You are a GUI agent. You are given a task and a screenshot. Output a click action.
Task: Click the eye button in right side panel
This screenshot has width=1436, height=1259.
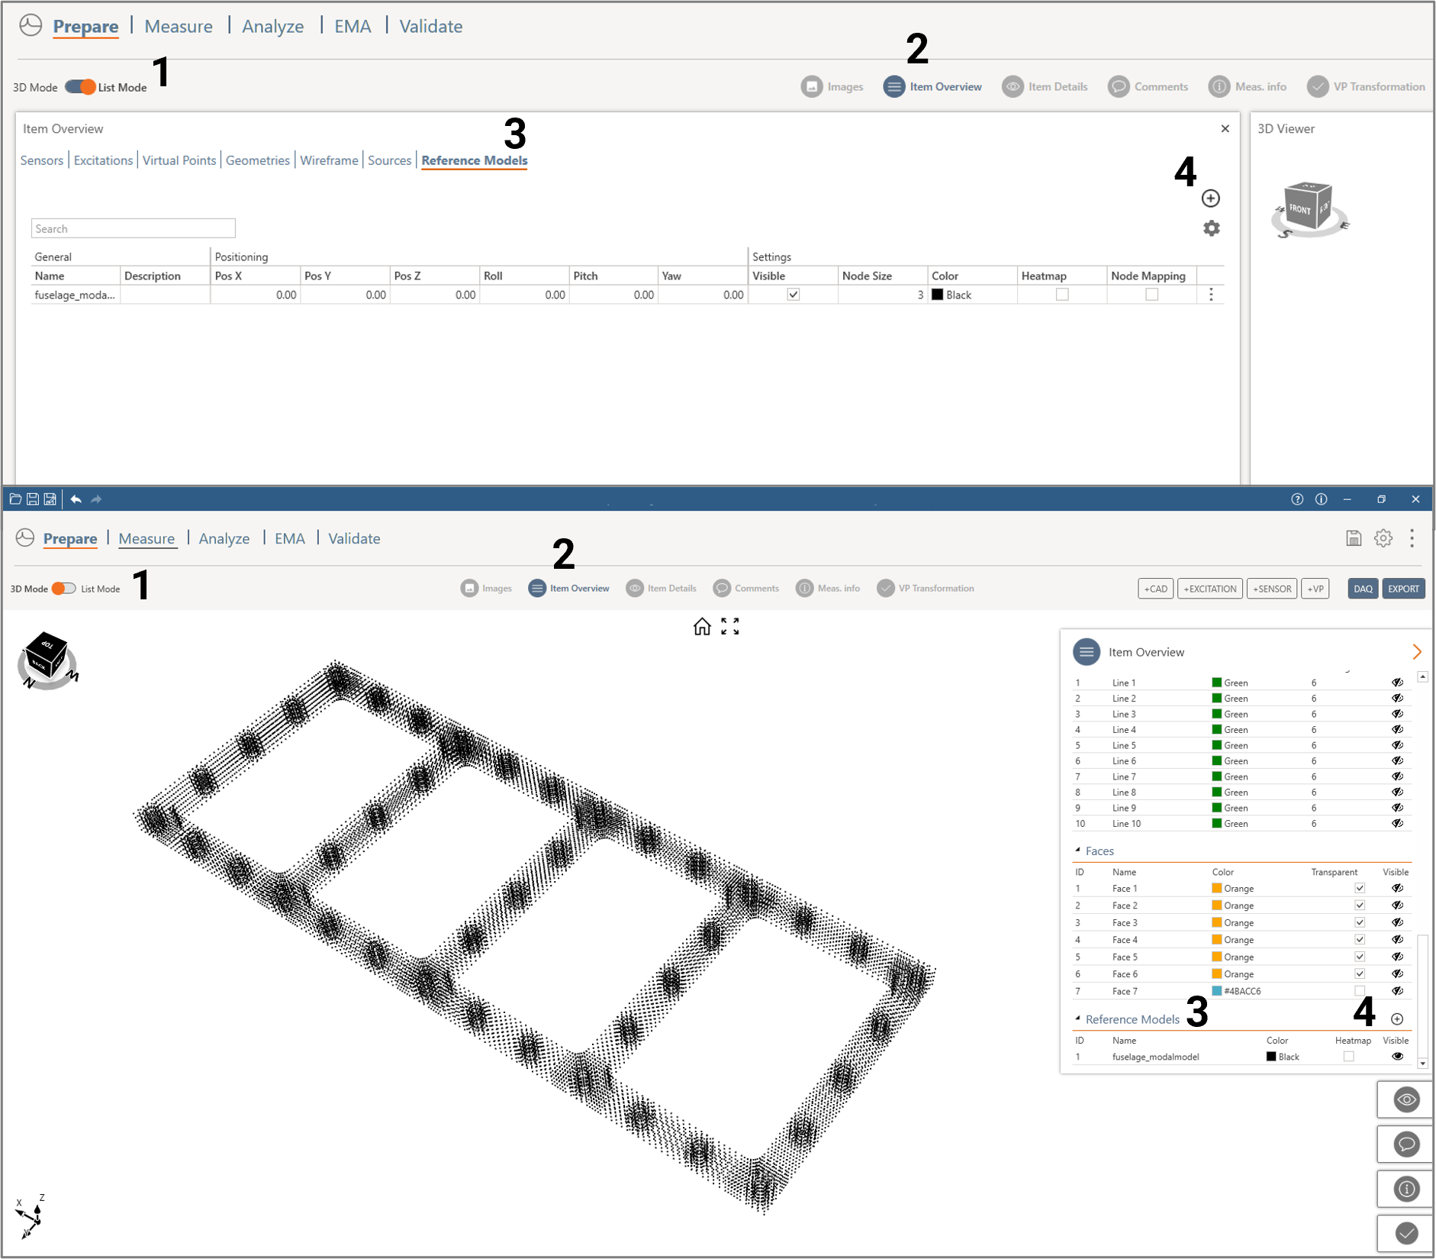pyautogui.click(x=1405, y=1099)
